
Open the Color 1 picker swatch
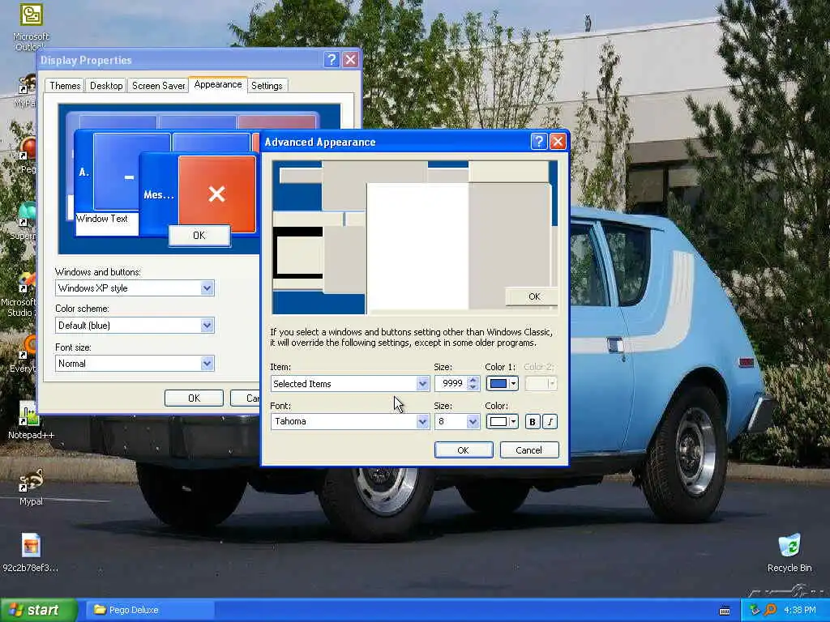click(x=502, y=383)
